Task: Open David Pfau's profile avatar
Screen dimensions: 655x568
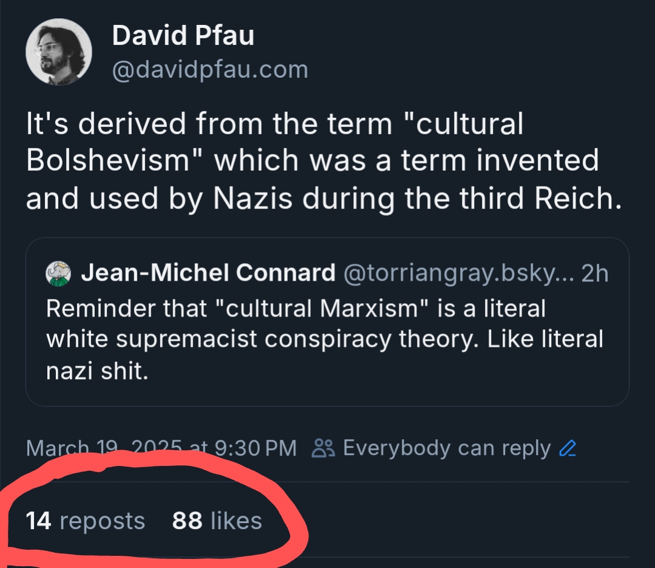Action: click(59, 52)
